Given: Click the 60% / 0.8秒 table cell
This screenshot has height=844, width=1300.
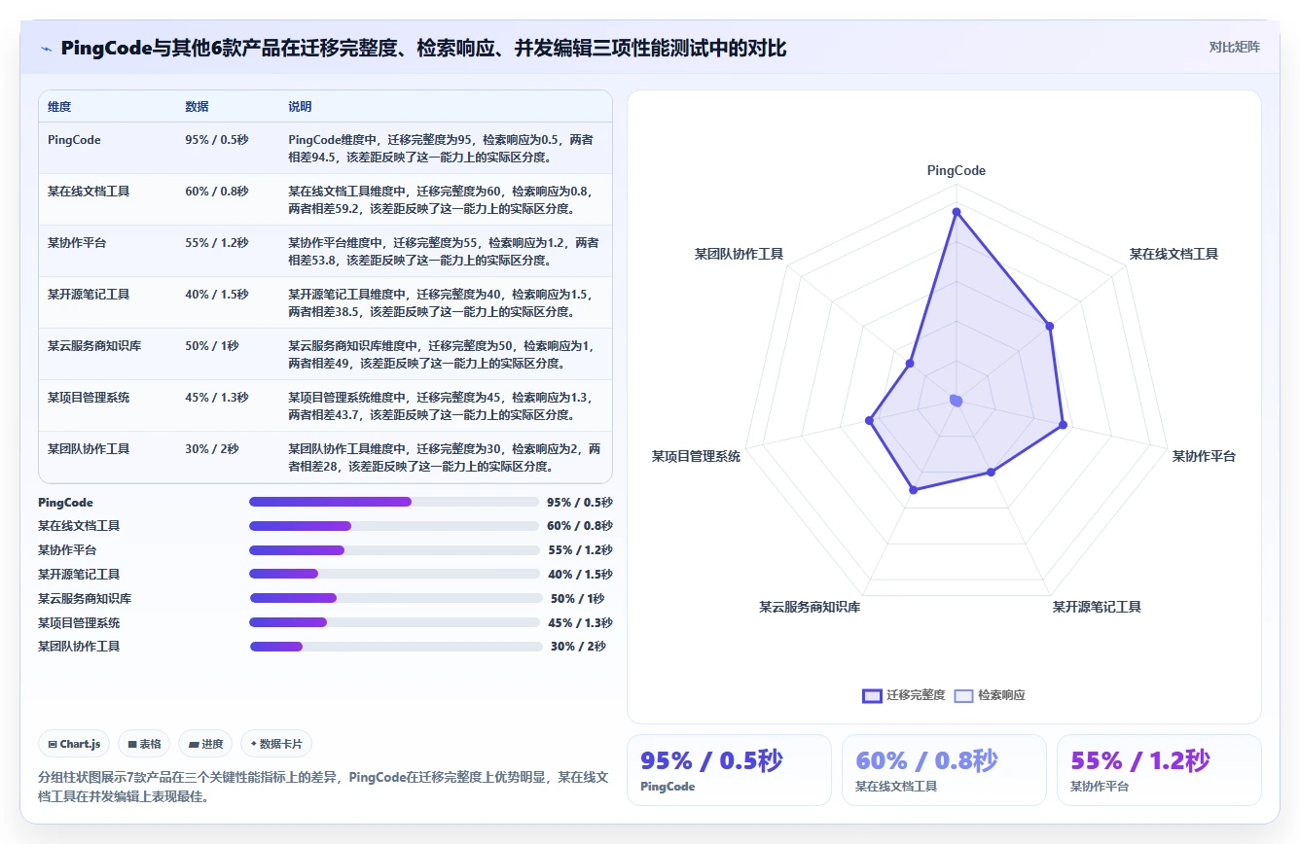Looking at the screenshot, I should [x=217, y=192].
